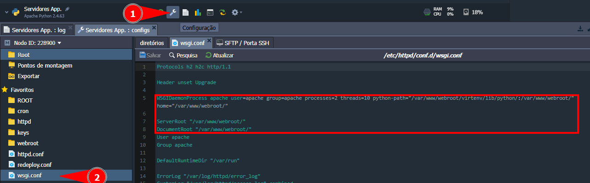
Task: Click the Pesquisa search button
Action: 183,55
